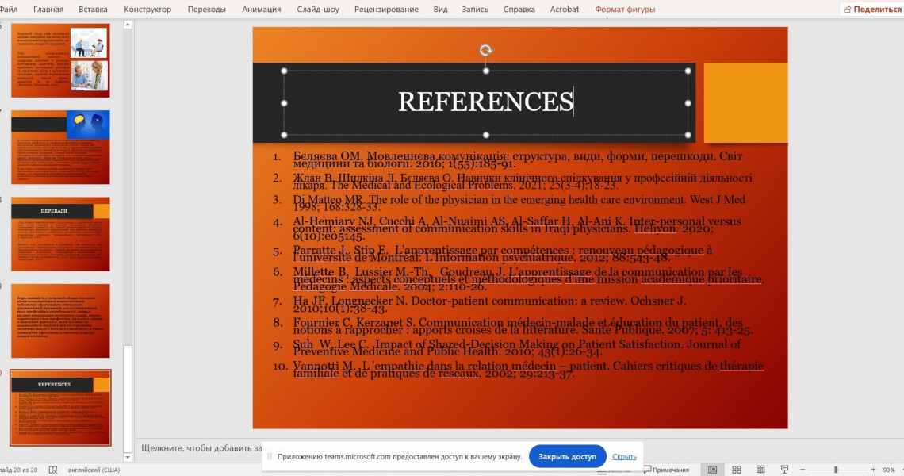Open the Acrobat tab
The image size is (904, 476).
(565, 10)
